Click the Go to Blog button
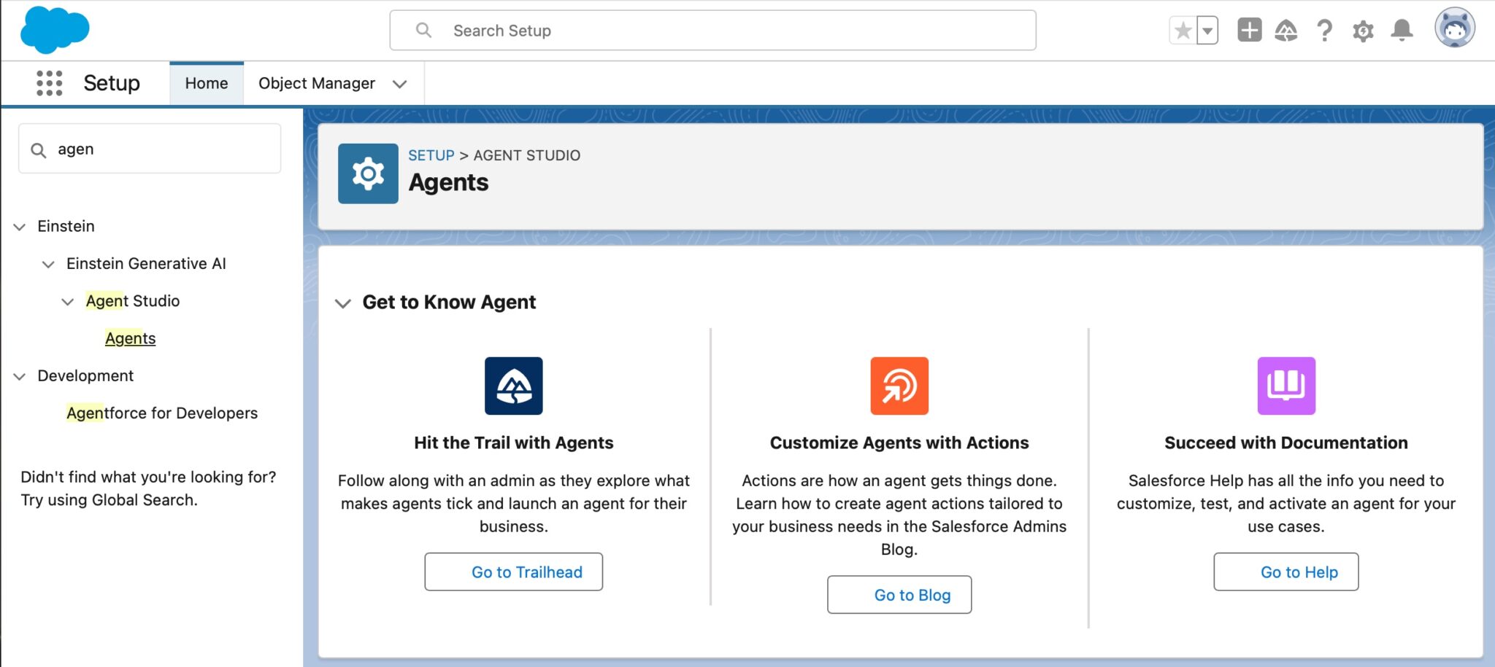1495x667 pixels. (x=899, y=595)
